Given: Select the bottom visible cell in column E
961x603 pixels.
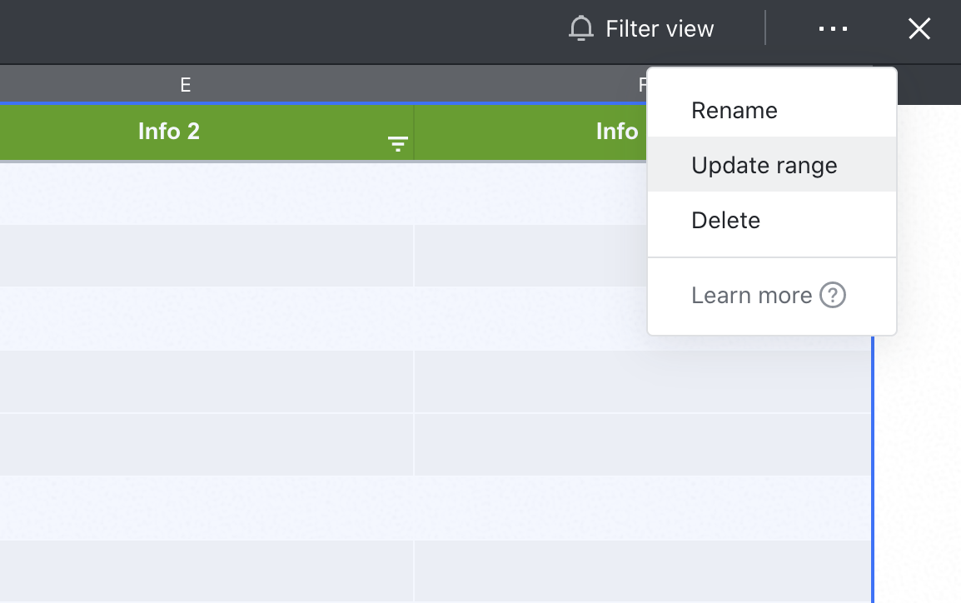Looking at the screenshot, I should click(x=207, y=571).
